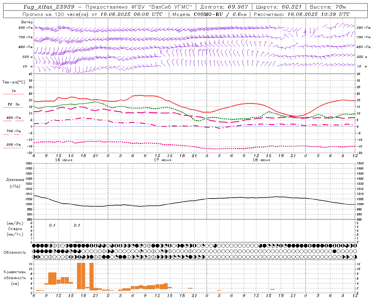Viewport: 372px width, 298px height.
Task: Click the latitude value "Широта: 60.321"
Action: [x=278, y=7]
